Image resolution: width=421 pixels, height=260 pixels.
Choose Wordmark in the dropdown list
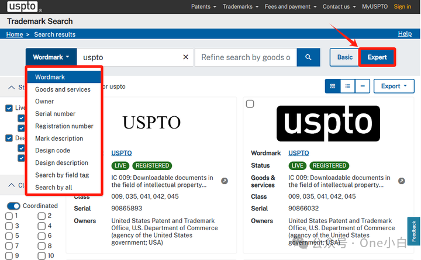coord(64,77)
